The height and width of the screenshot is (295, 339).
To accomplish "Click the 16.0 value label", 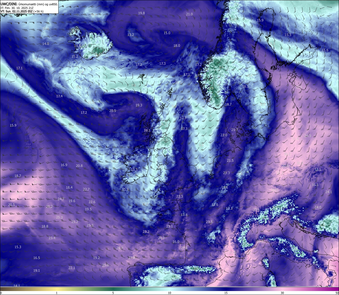I will point(176,242).
